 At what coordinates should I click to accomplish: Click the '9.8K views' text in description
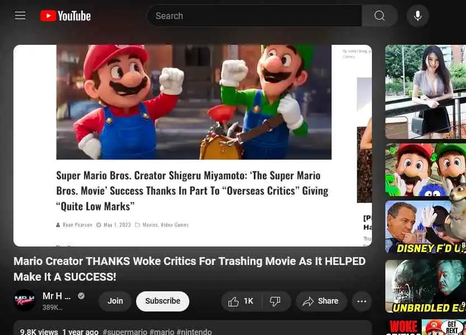pyautogui.click(x=39, y=332)
